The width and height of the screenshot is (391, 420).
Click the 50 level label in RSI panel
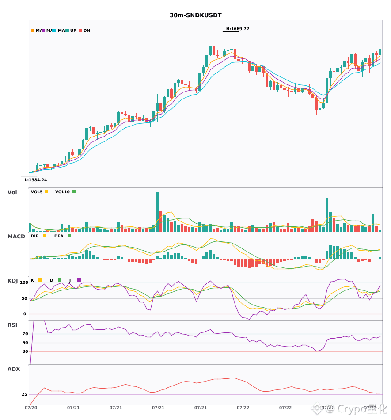26,343
